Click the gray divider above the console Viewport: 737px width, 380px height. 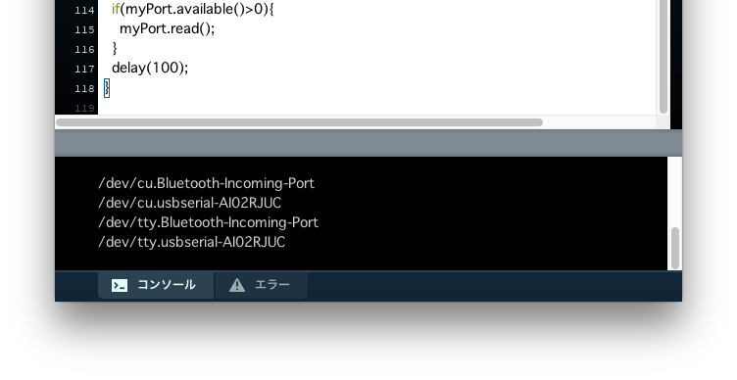pyautogui.click(x=368, y=143)
